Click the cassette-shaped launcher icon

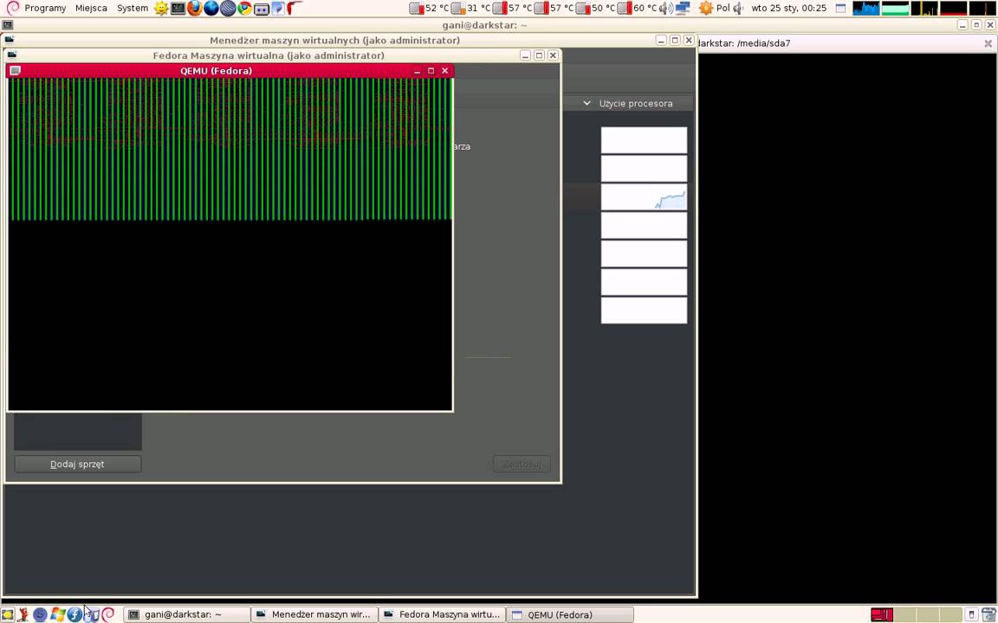(262, 9)
